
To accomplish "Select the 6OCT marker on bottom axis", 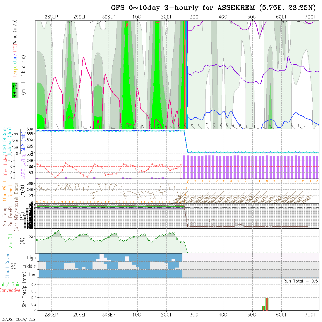I will pyautogui.click(x=281, y=315).
